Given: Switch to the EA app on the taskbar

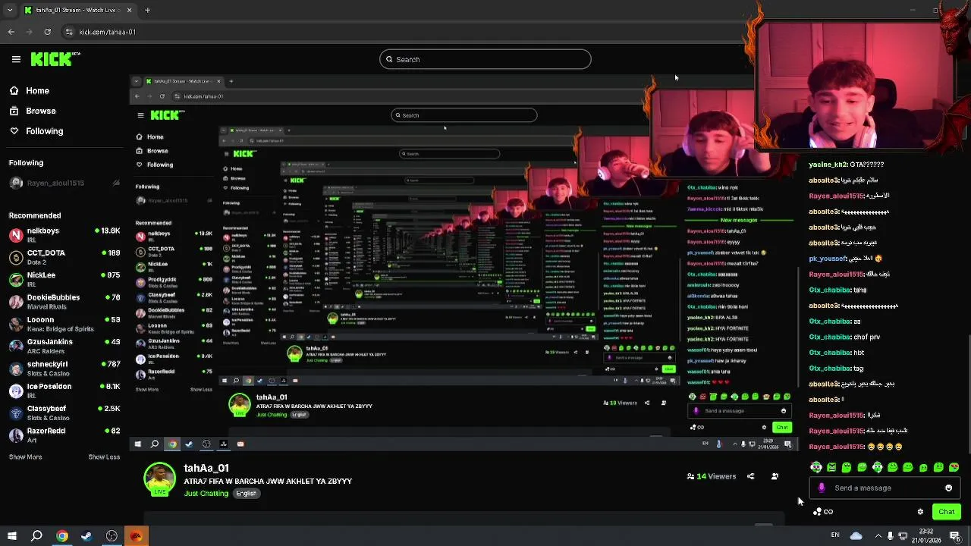Looking at the screenshot, I should (x=136, y=536).
